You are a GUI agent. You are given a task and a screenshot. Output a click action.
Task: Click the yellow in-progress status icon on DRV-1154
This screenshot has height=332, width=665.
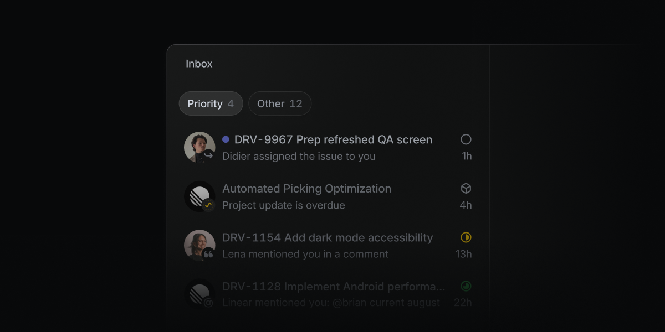tap(466, 237)
